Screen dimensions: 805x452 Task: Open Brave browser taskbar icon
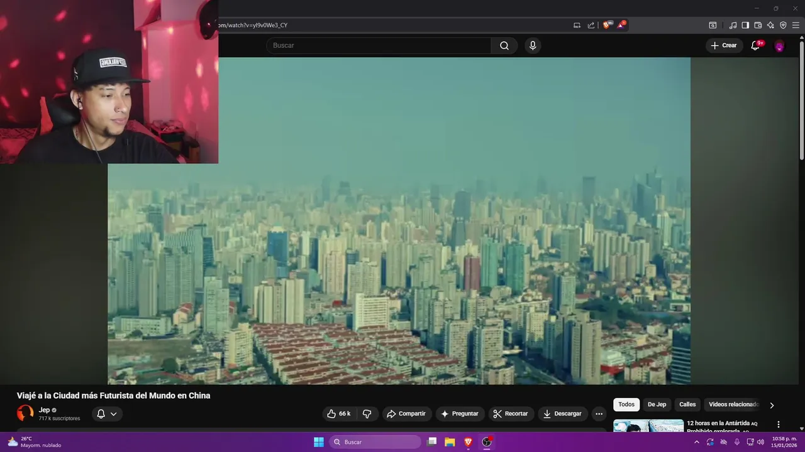tap(468, 442)
